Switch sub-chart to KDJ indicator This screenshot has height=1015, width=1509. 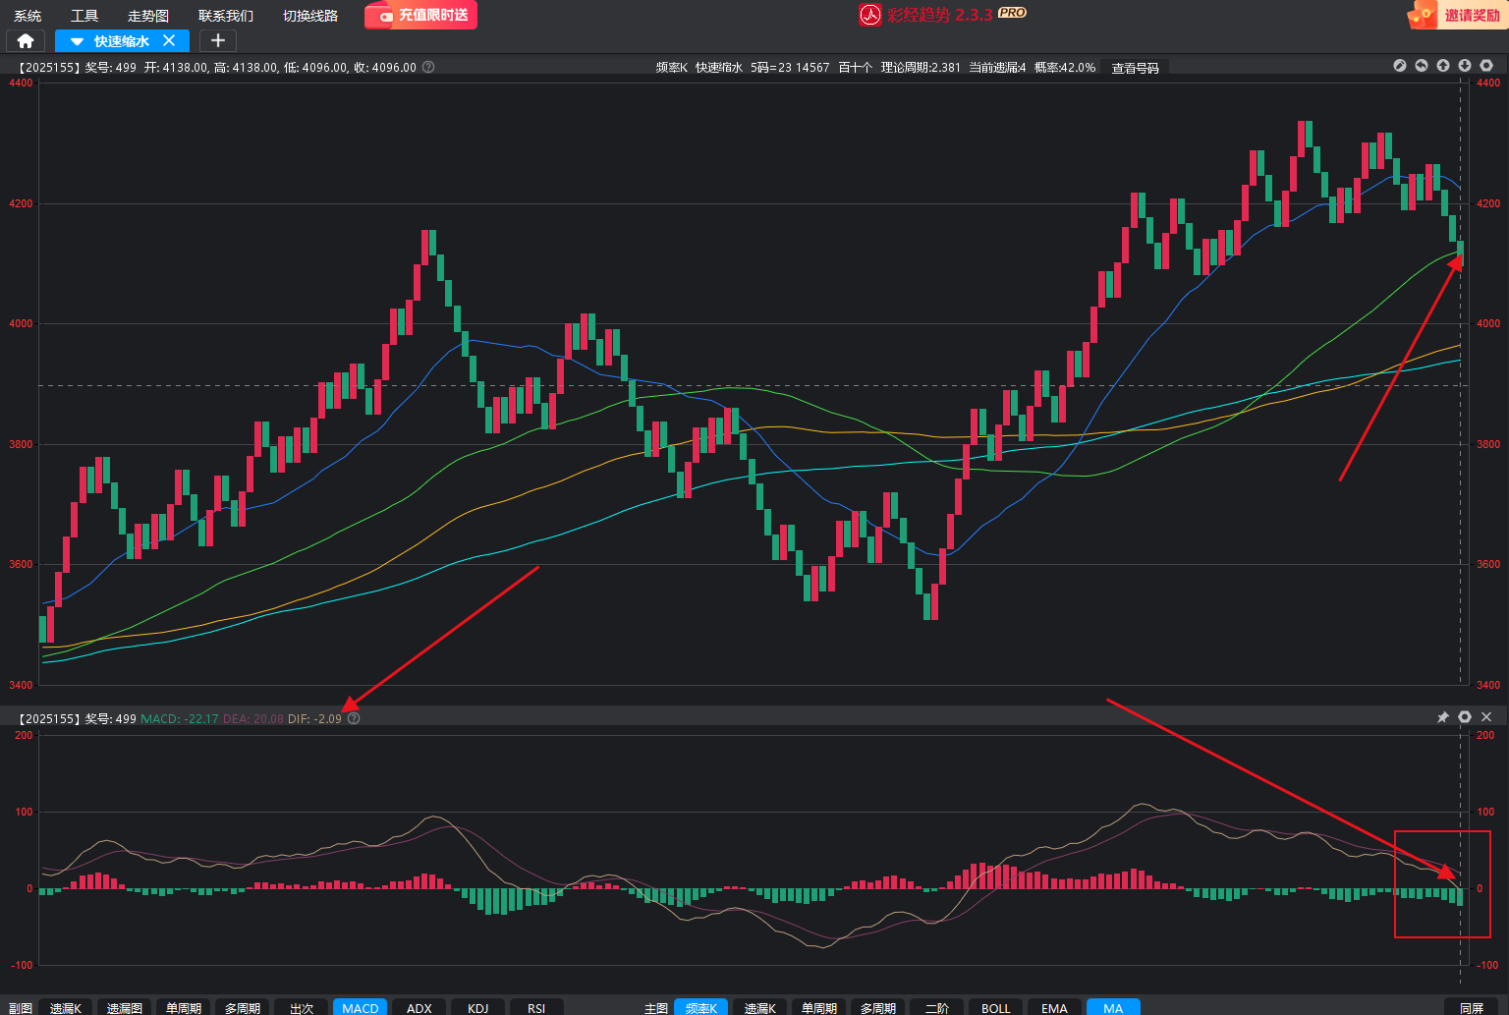point(478,1007)
